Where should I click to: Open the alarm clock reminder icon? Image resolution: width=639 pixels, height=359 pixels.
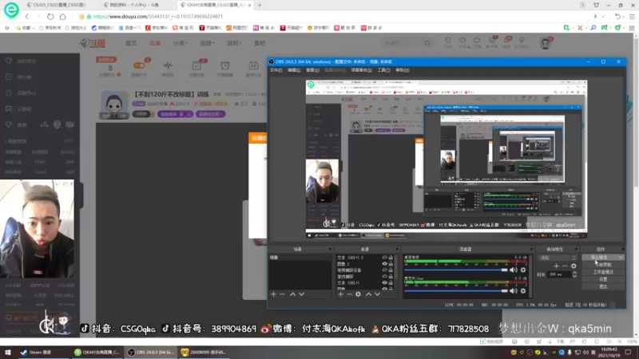tap(225, 65)
